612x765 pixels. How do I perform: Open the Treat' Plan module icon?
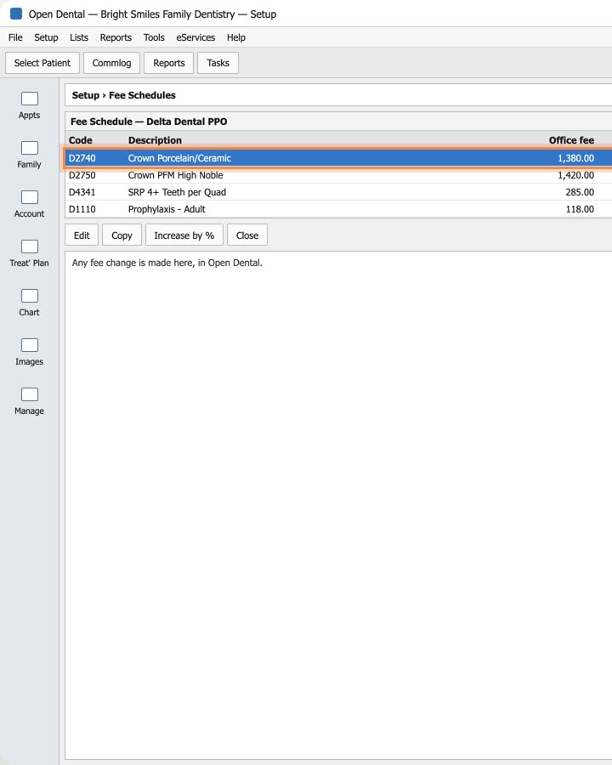29,246
